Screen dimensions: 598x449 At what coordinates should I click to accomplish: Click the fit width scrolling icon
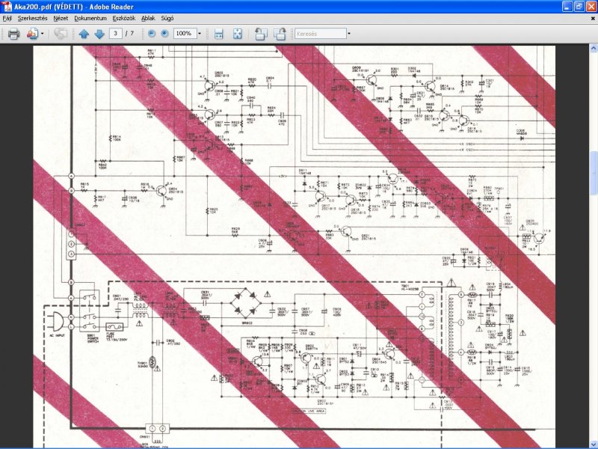click(218, 34)
